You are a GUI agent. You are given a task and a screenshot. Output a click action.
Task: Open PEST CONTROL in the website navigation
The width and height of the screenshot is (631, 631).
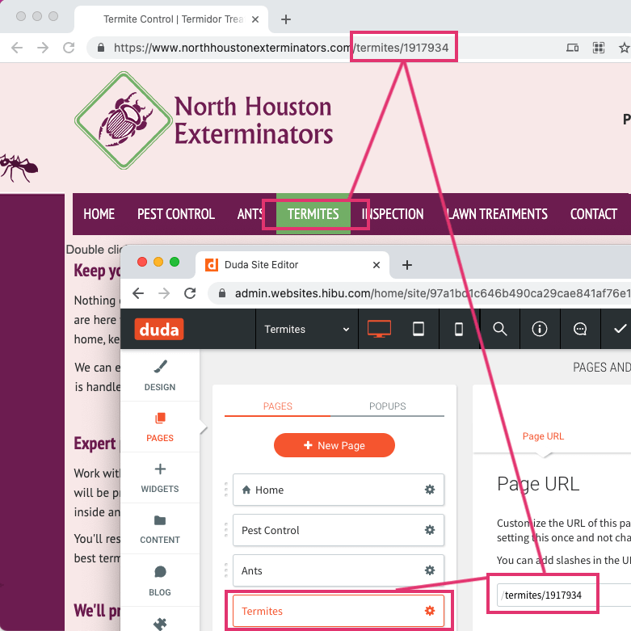coord(176,214)
